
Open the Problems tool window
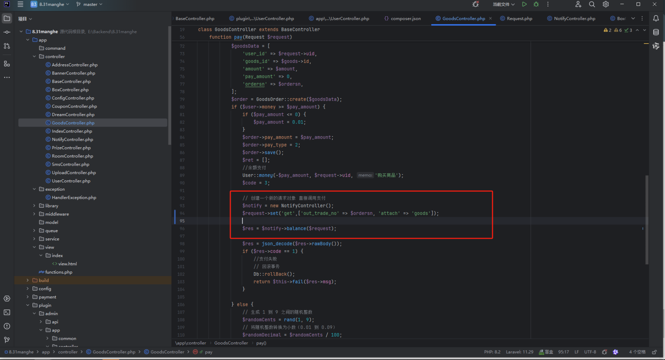[7, 326]
